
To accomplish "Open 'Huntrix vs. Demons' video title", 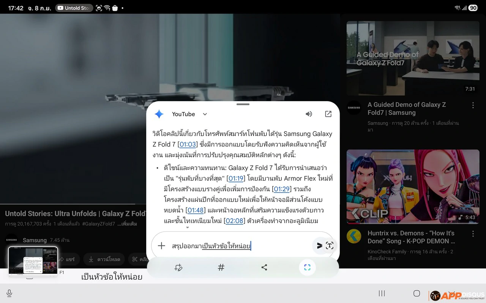I will pyautogui.click(x=411, y=237).
